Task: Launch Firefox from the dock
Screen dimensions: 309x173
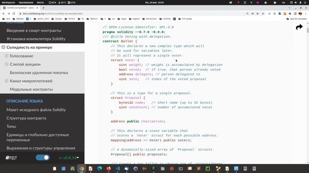Action: pyautogui.click(x=109, y=169)
